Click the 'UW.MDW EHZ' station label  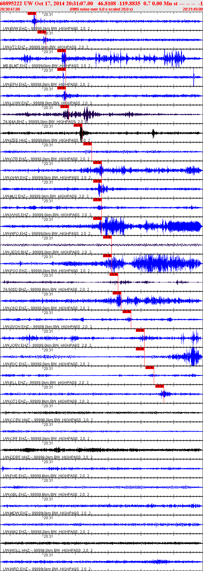[15, 513]
